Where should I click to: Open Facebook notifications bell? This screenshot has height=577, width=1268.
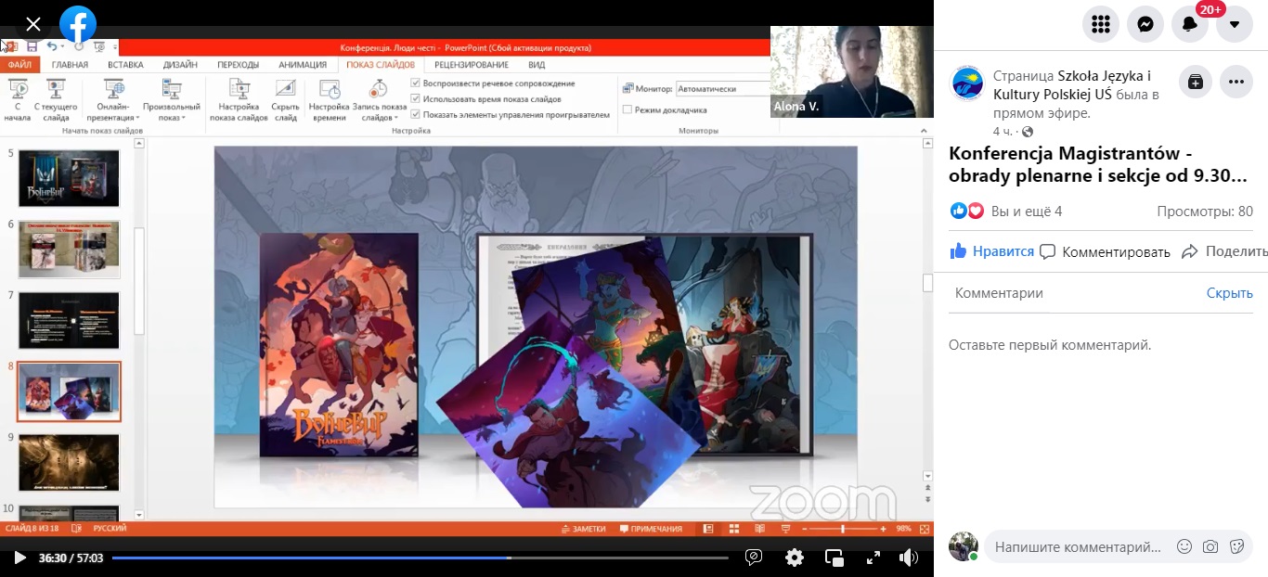coord(1190,24)
